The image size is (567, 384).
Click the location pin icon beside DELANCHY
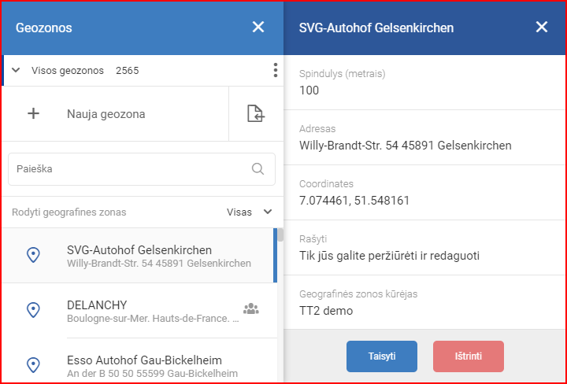pos(33,310)
